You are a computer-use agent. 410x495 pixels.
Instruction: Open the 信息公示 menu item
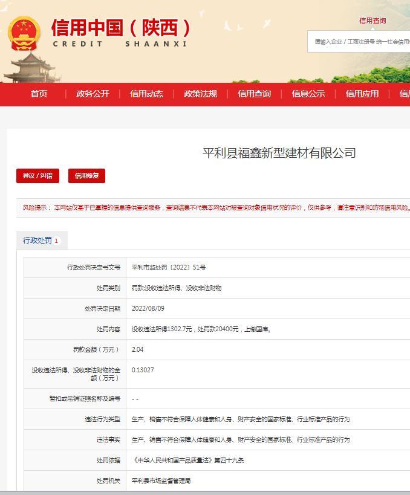[308, 94]
